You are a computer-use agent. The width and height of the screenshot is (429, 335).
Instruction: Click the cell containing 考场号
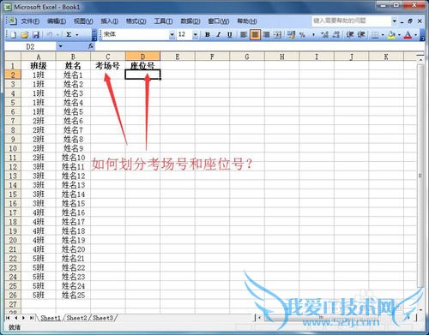108,65
